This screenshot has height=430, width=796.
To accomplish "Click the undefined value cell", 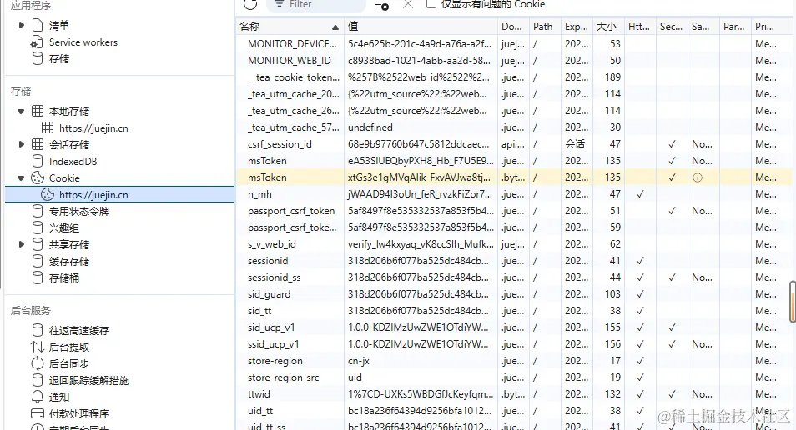I will pyautogui.click(x=421, y=127).
